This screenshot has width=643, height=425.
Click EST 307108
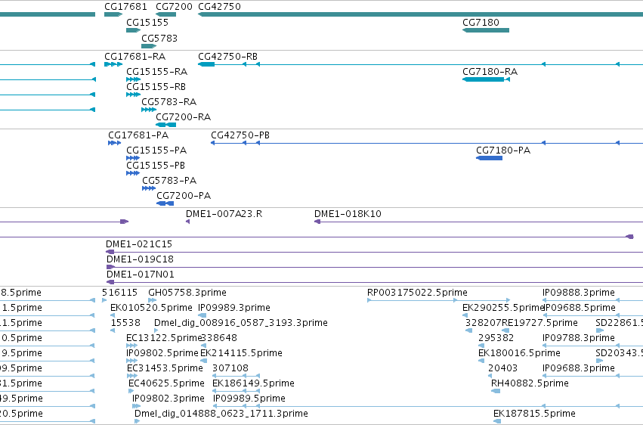tap(236, 376)
